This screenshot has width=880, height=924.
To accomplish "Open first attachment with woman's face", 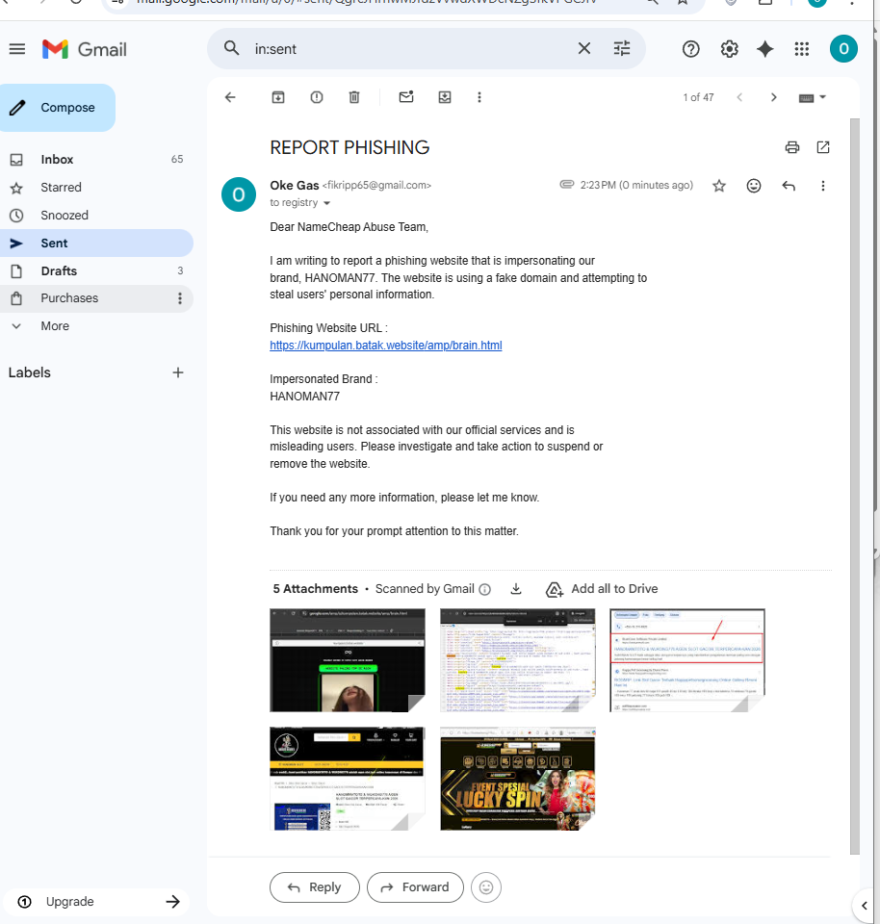I will coord(348,660).
